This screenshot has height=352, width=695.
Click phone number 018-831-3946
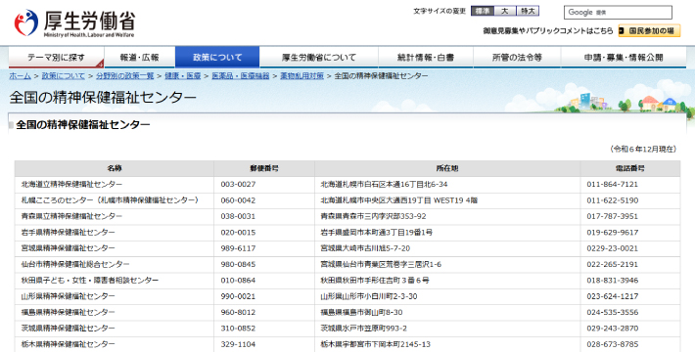[613, 280]
